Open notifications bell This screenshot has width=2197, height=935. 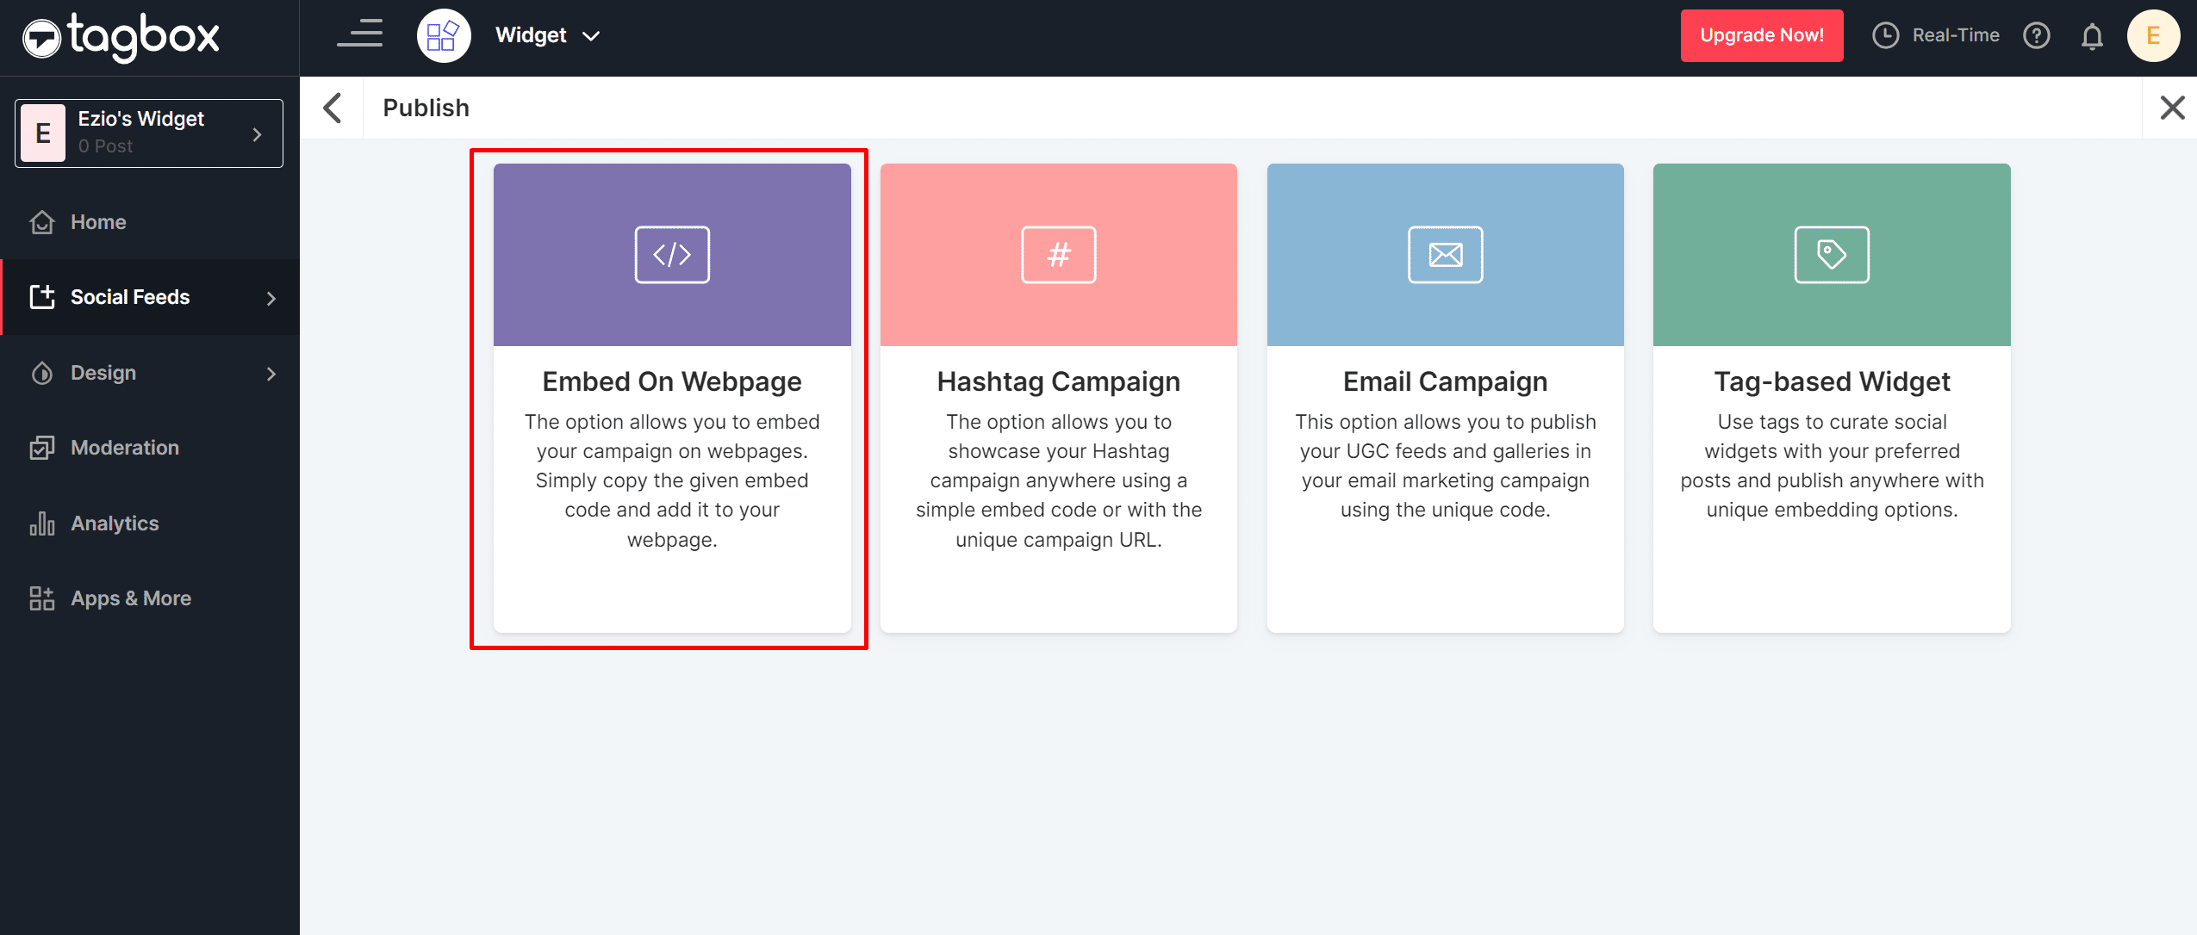tap(2092, 36)
